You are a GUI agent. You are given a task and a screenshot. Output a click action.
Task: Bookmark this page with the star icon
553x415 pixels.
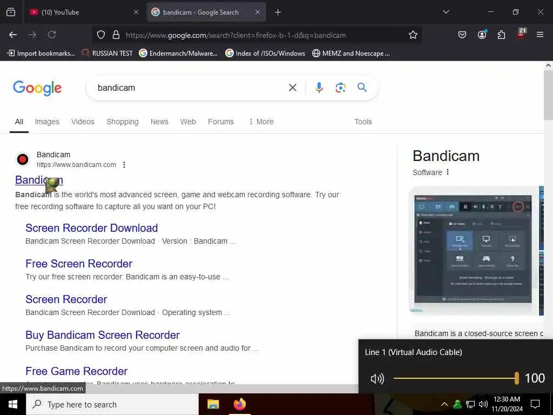(x=413, y=35)
